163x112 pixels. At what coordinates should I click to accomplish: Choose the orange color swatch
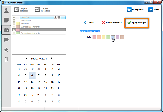pos(99,37)
